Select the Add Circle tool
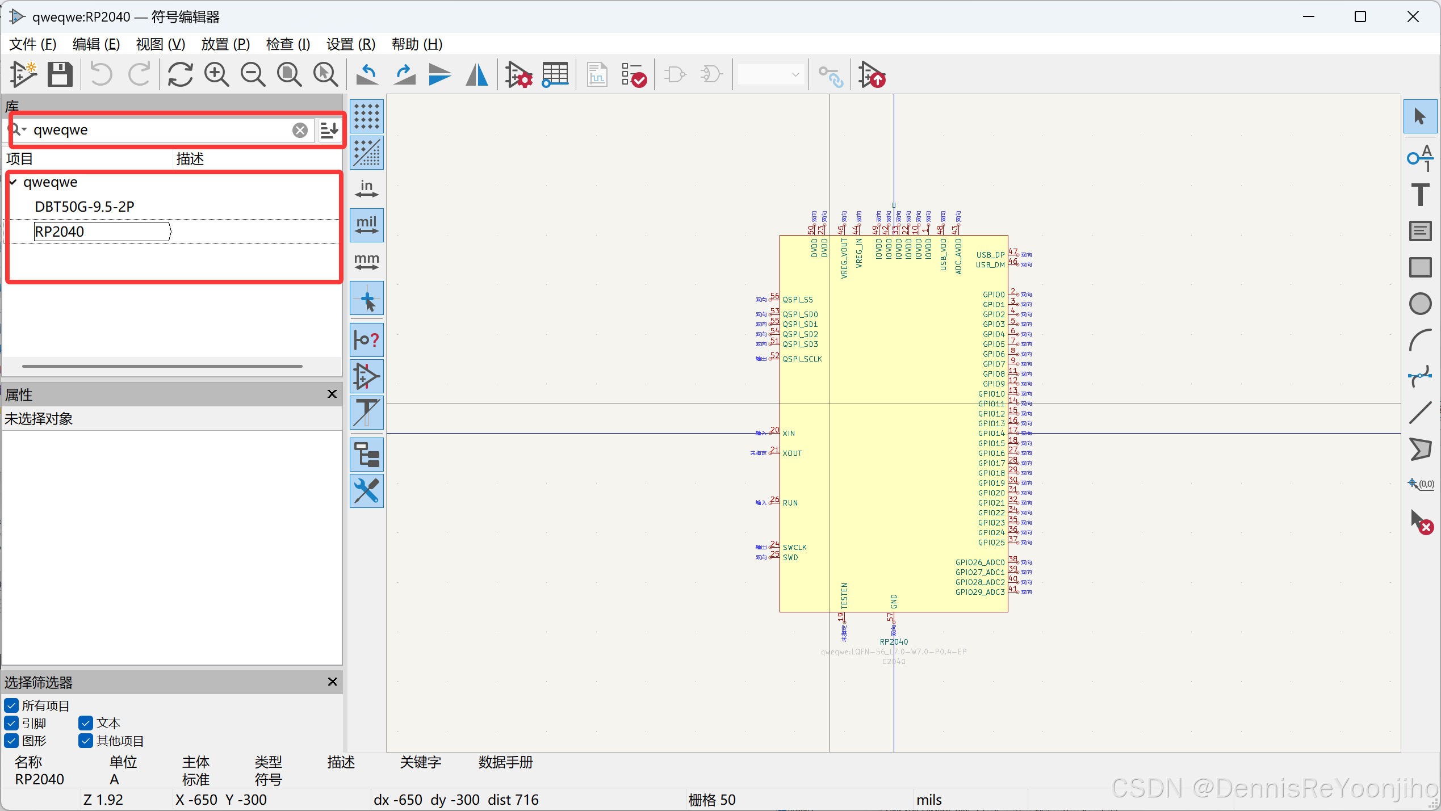The image size is (1441, 811). (1420, 304)
